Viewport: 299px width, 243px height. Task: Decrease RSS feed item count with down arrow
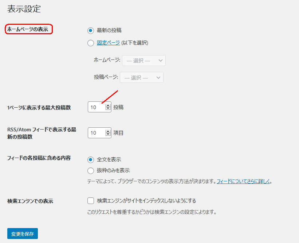coord(108,135)
